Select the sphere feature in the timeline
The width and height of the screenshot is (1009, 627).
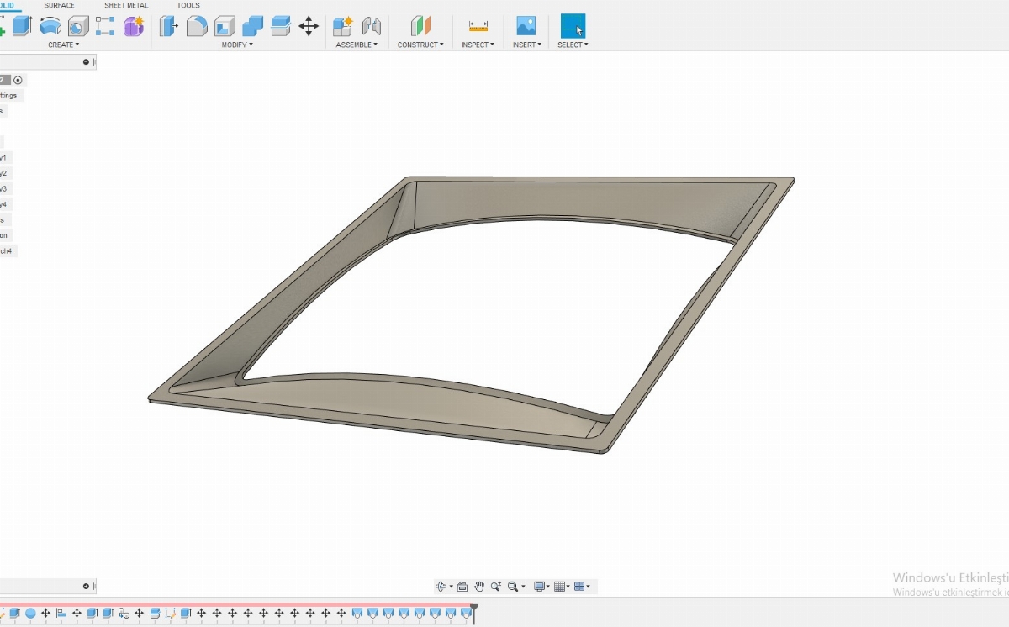point(30,614)
